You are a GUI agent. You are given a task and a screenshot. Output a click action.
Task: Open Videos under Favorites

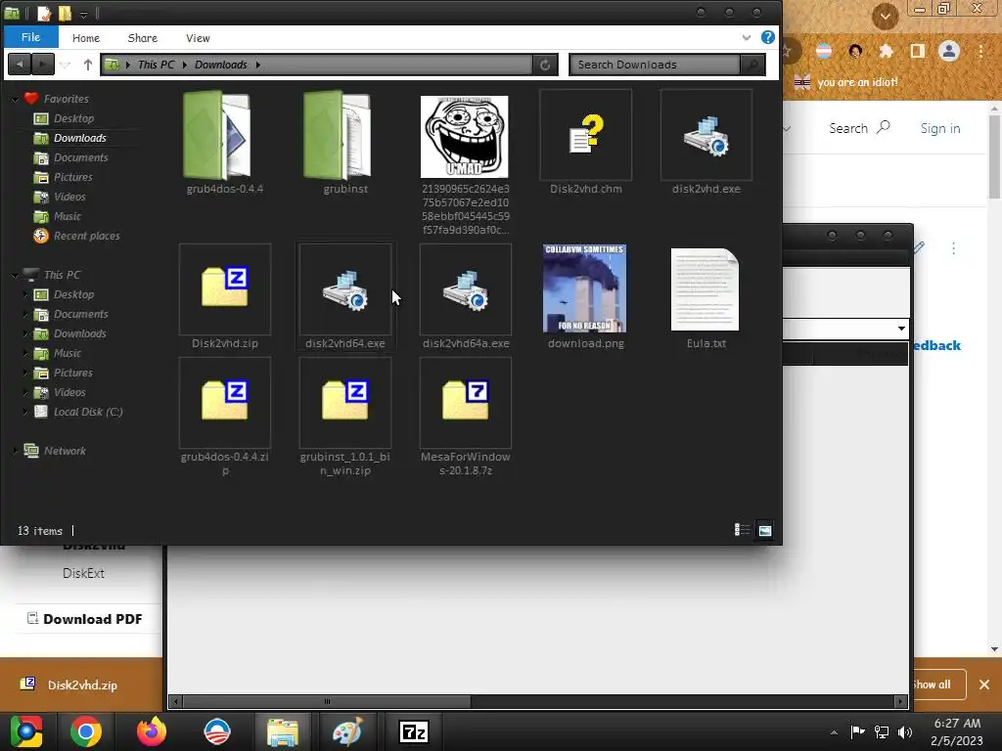tap(69, 197)
